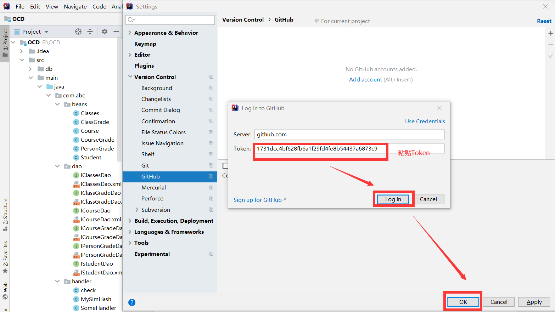Click the help question mark icon
The height and width of the screenshot is (312, 555).
[132, 302]
